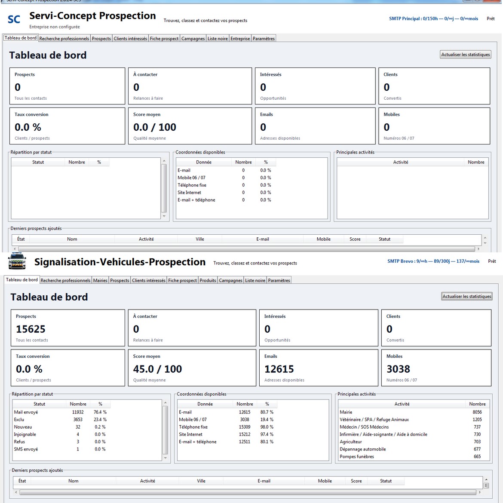Viewport: 503px width, 503px height.
Task: Click Nom column header in Signalisation Derniers prospects
Action: tap(73, 481)
